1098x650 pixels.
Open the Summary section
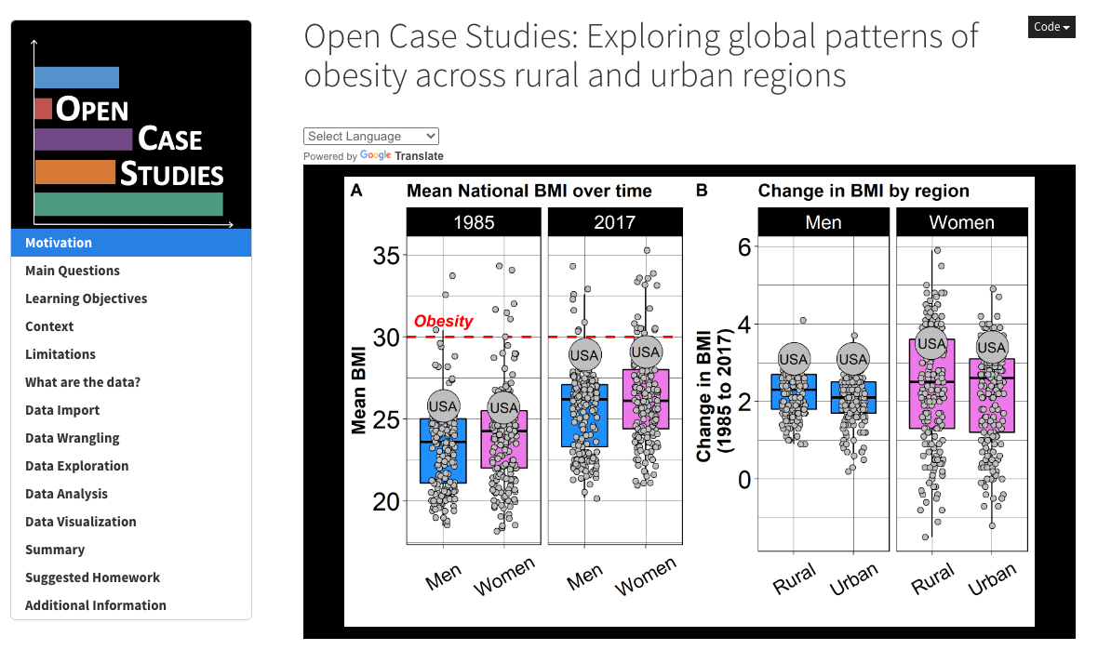click(x=131, y=550)
